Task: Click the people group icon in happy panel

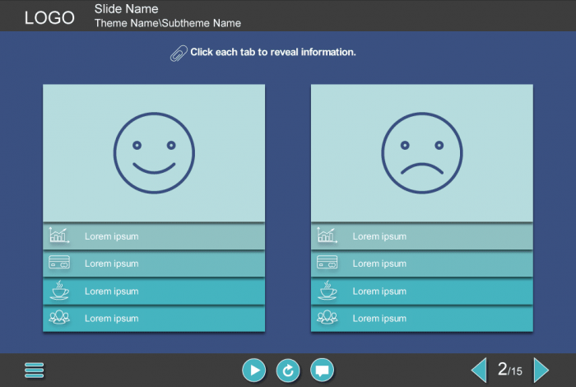Action: pos(59,317)
